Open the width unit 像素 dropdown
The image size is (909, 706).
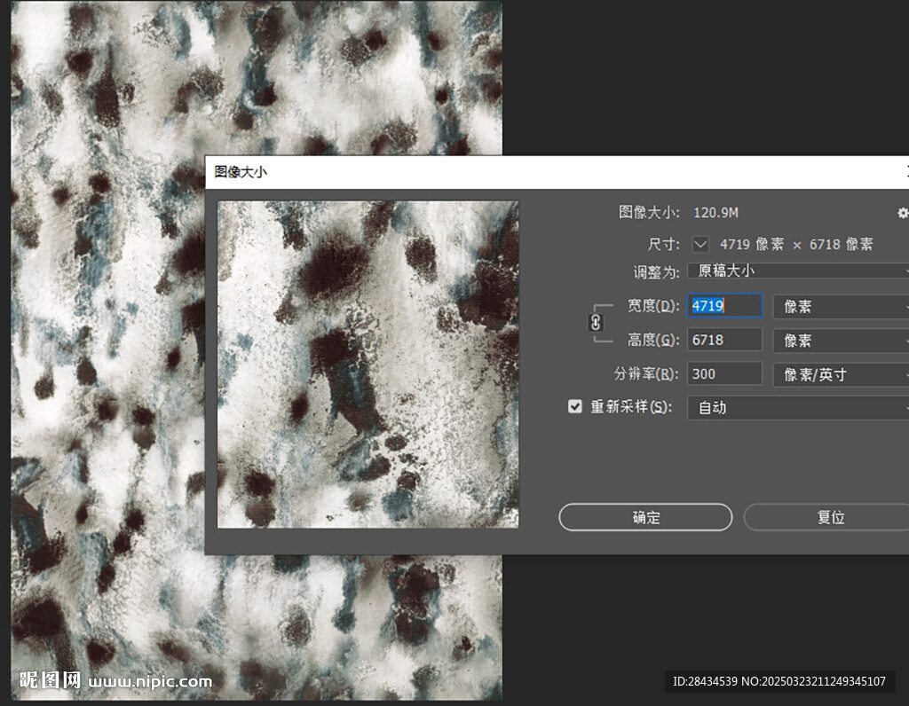(841, 306)
